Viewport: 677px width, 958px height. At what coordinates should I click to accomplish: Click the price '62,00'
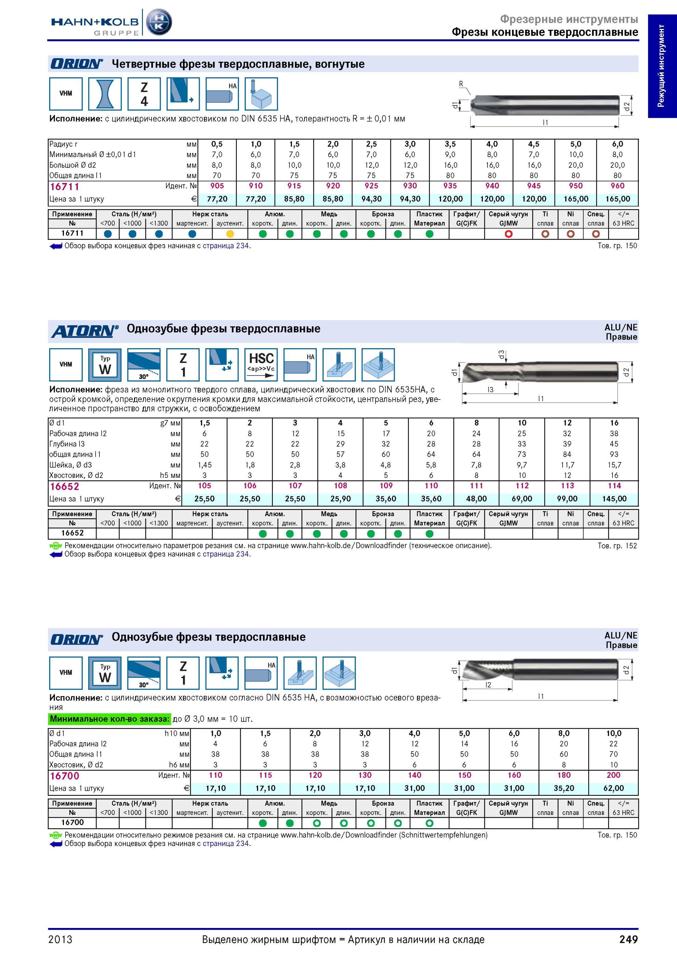613,788
